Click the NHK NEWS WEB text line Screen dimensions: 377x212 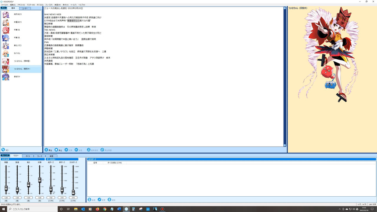[53, 15]
